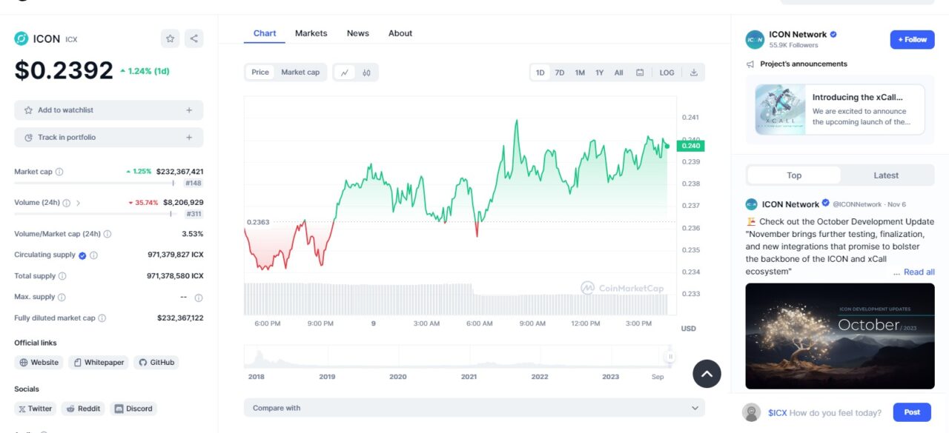Open the About tab

[x=400, y=33]
